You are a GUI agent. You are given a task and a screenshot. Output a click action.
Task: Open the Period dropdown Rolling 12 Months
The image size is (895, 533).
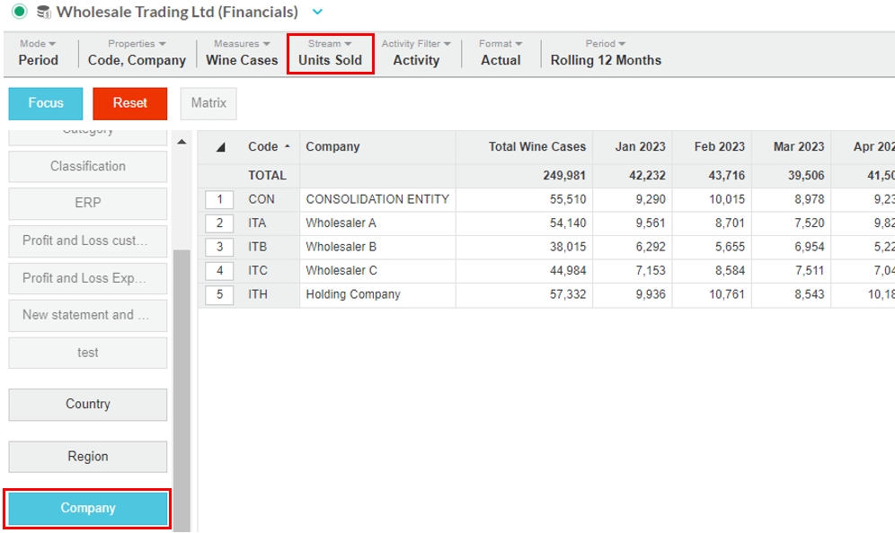(x=606, y=53)
